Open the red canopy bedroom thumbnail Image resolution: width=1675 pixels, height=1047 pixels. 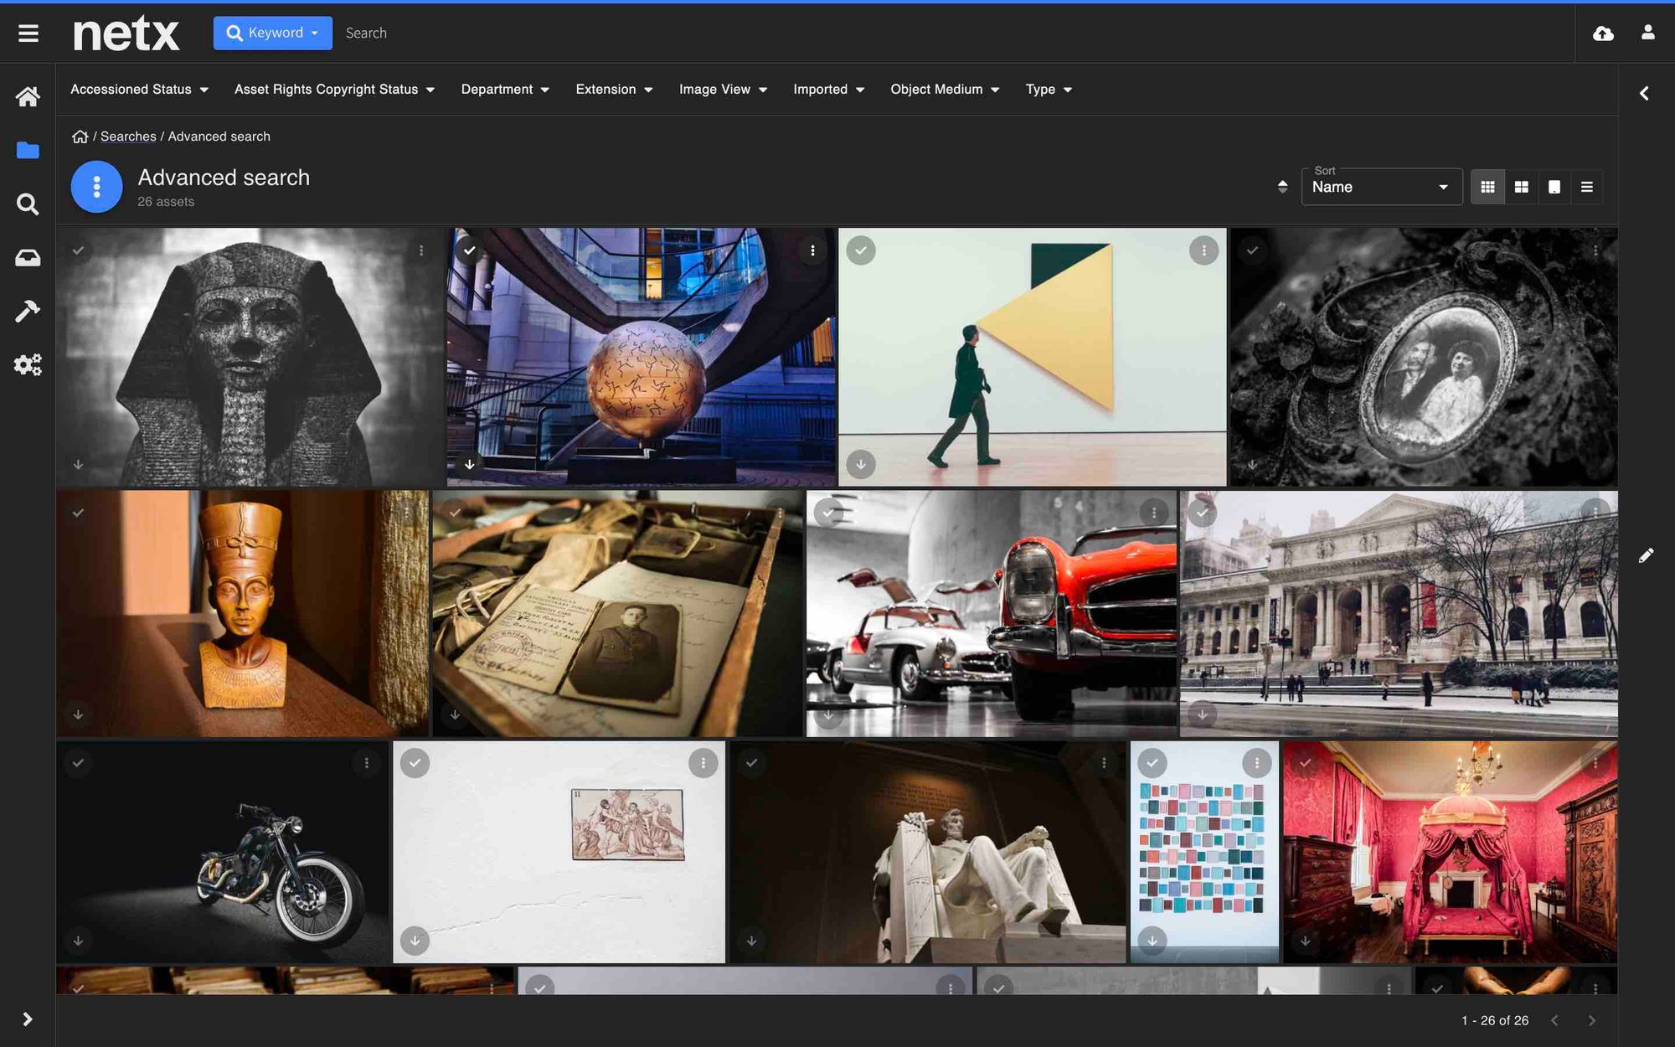pos(1450,852)
